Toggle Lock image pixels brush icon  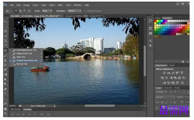(x=167, y=102)
